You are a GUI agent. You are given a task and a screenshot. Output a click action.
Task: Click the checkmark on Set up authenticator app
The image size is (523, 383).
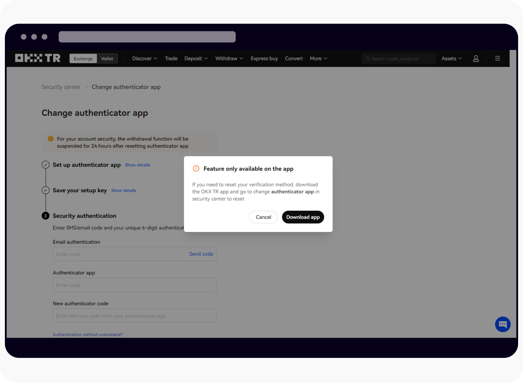coord(45,165)
